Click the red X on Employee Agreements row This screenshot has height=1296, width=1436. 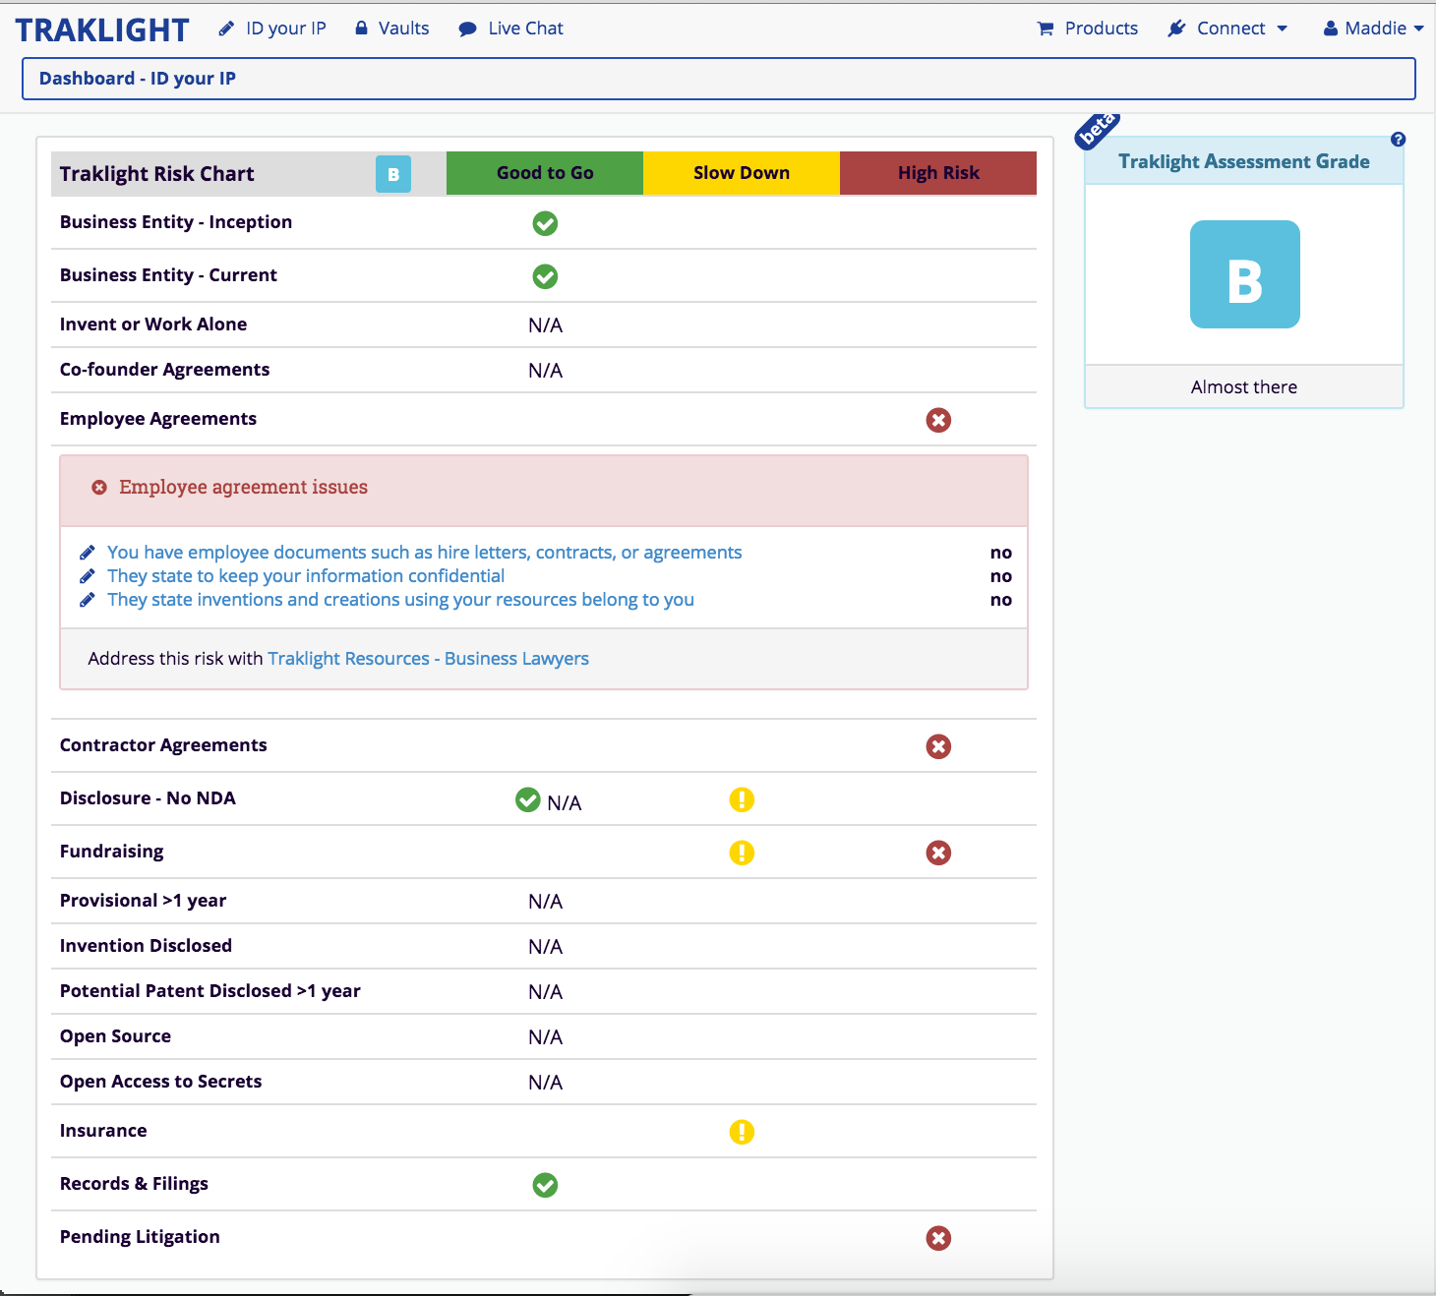938,420
